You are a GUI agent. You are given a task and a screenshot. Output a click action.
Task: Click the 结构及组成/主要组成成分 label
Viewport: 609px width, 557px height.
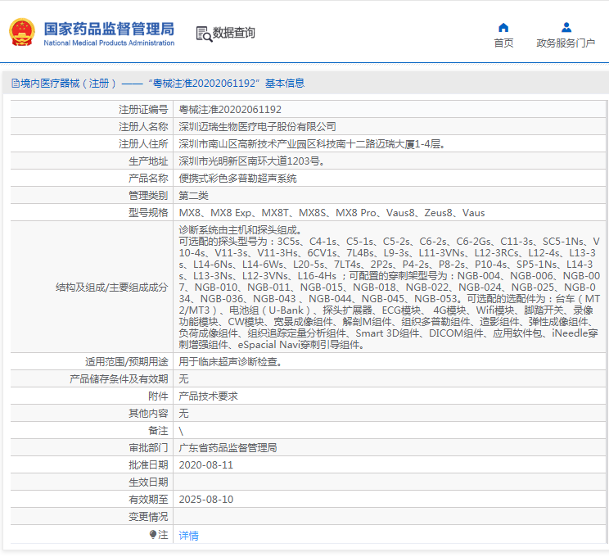point(112,288)
